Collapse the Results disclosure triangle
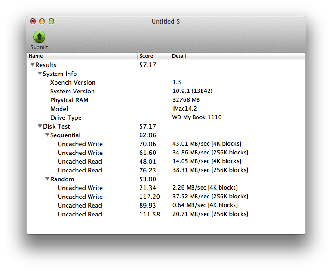The height and width of the screenshot is (271, 332). click(32, 65)
